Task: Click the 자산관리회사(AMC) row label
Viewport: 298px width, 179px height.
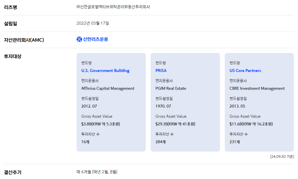Action: point(24,40)
